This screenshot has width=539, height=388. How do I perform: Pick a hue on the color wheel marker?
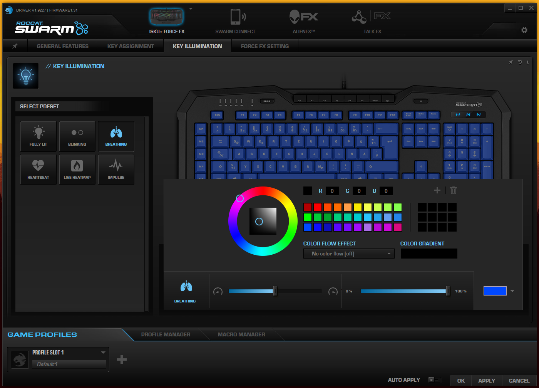240,198
